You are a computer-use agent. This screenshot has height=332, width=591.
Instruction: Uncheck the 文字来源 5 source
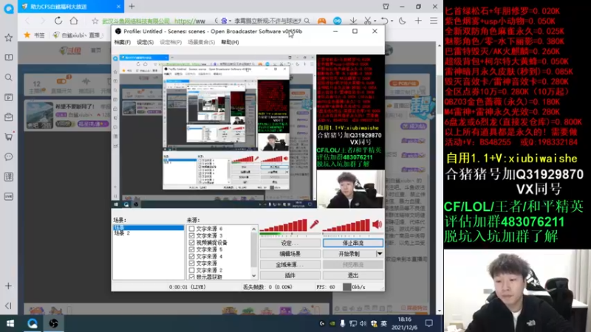point(192,249)
